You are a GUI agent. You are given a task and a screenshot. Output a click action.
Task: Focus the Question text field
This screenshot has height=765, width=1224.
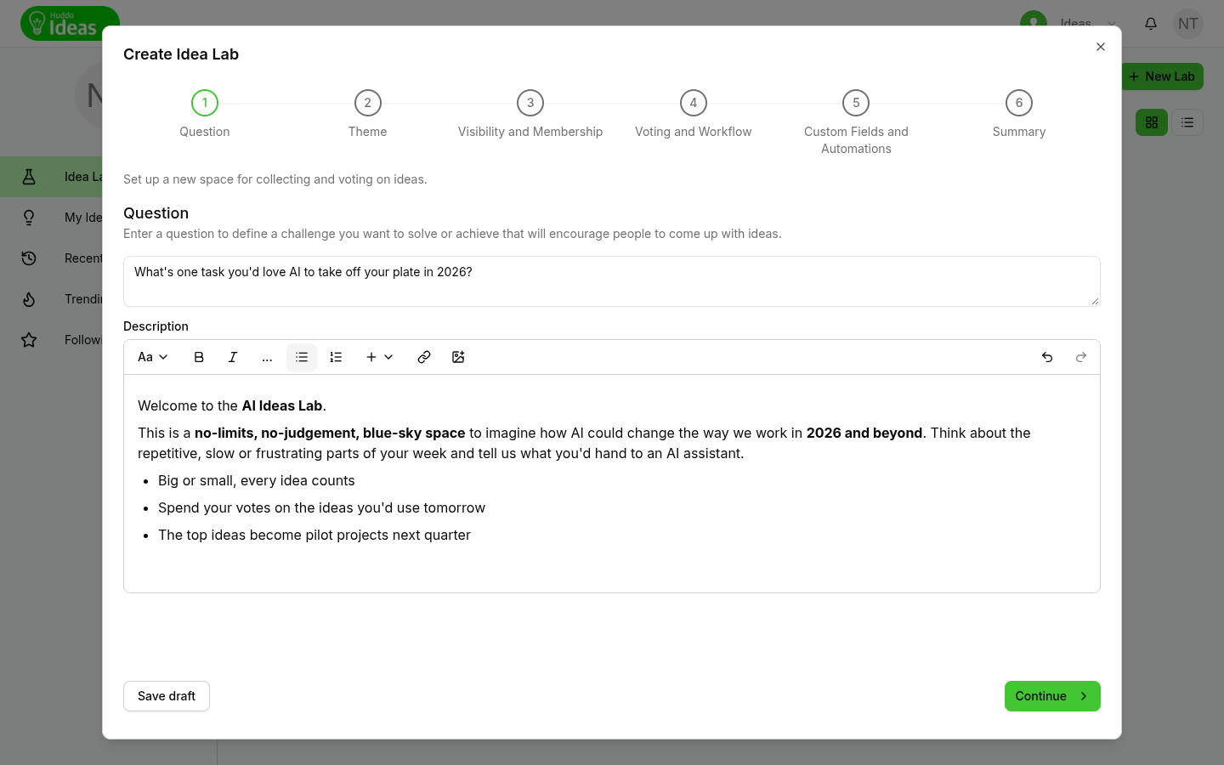pyautogui.click(x=612, y=281)
